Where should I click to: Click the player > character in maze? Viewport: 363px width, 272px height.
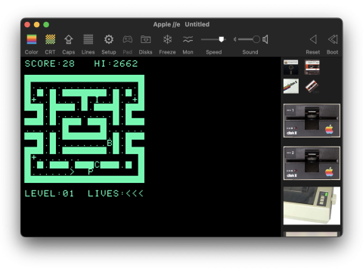(x=72, y=172)
